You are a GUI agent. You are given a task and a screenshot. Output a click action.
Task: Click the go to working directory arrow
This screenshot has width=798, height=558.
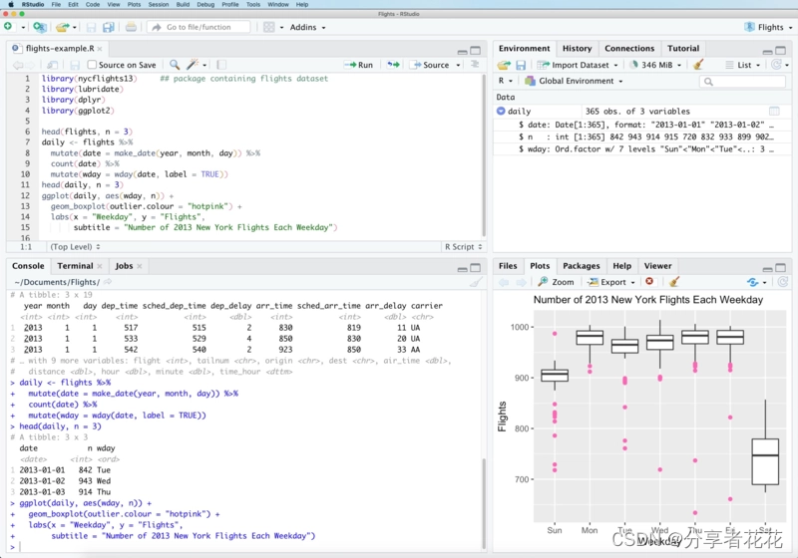(108, 282)
